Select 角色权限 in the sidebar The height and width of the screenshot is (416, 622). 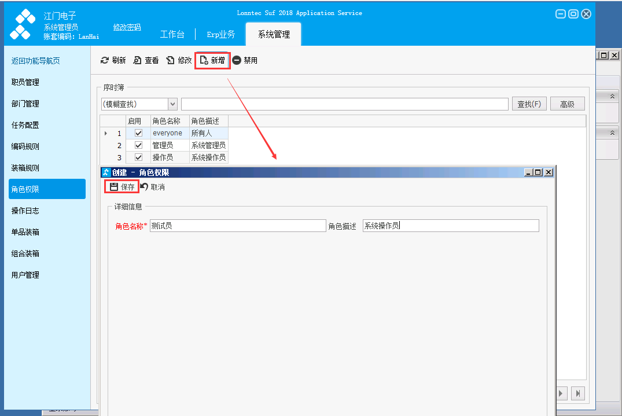pos(47,189)
